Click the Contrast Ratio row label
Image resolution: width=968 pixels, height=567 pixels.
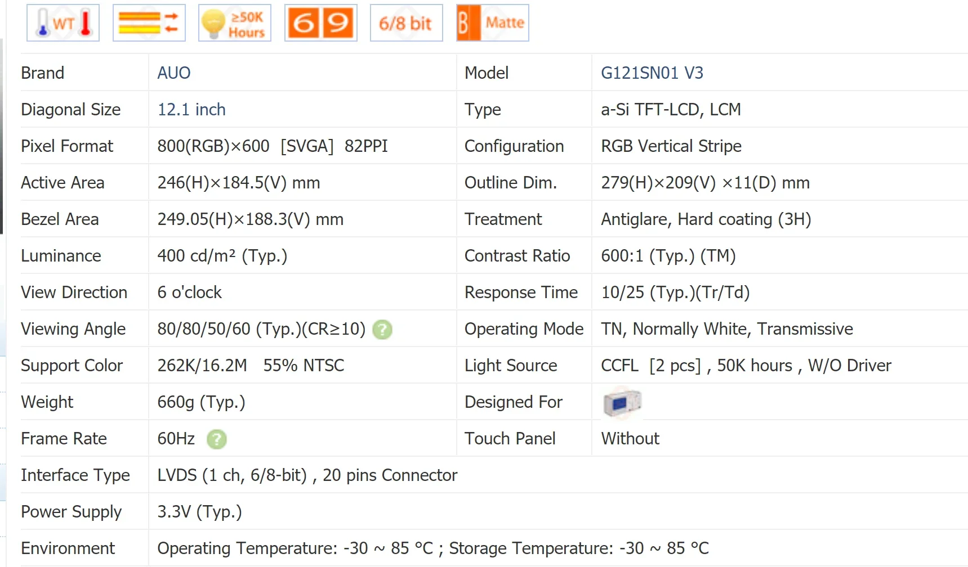click(518, 256)
